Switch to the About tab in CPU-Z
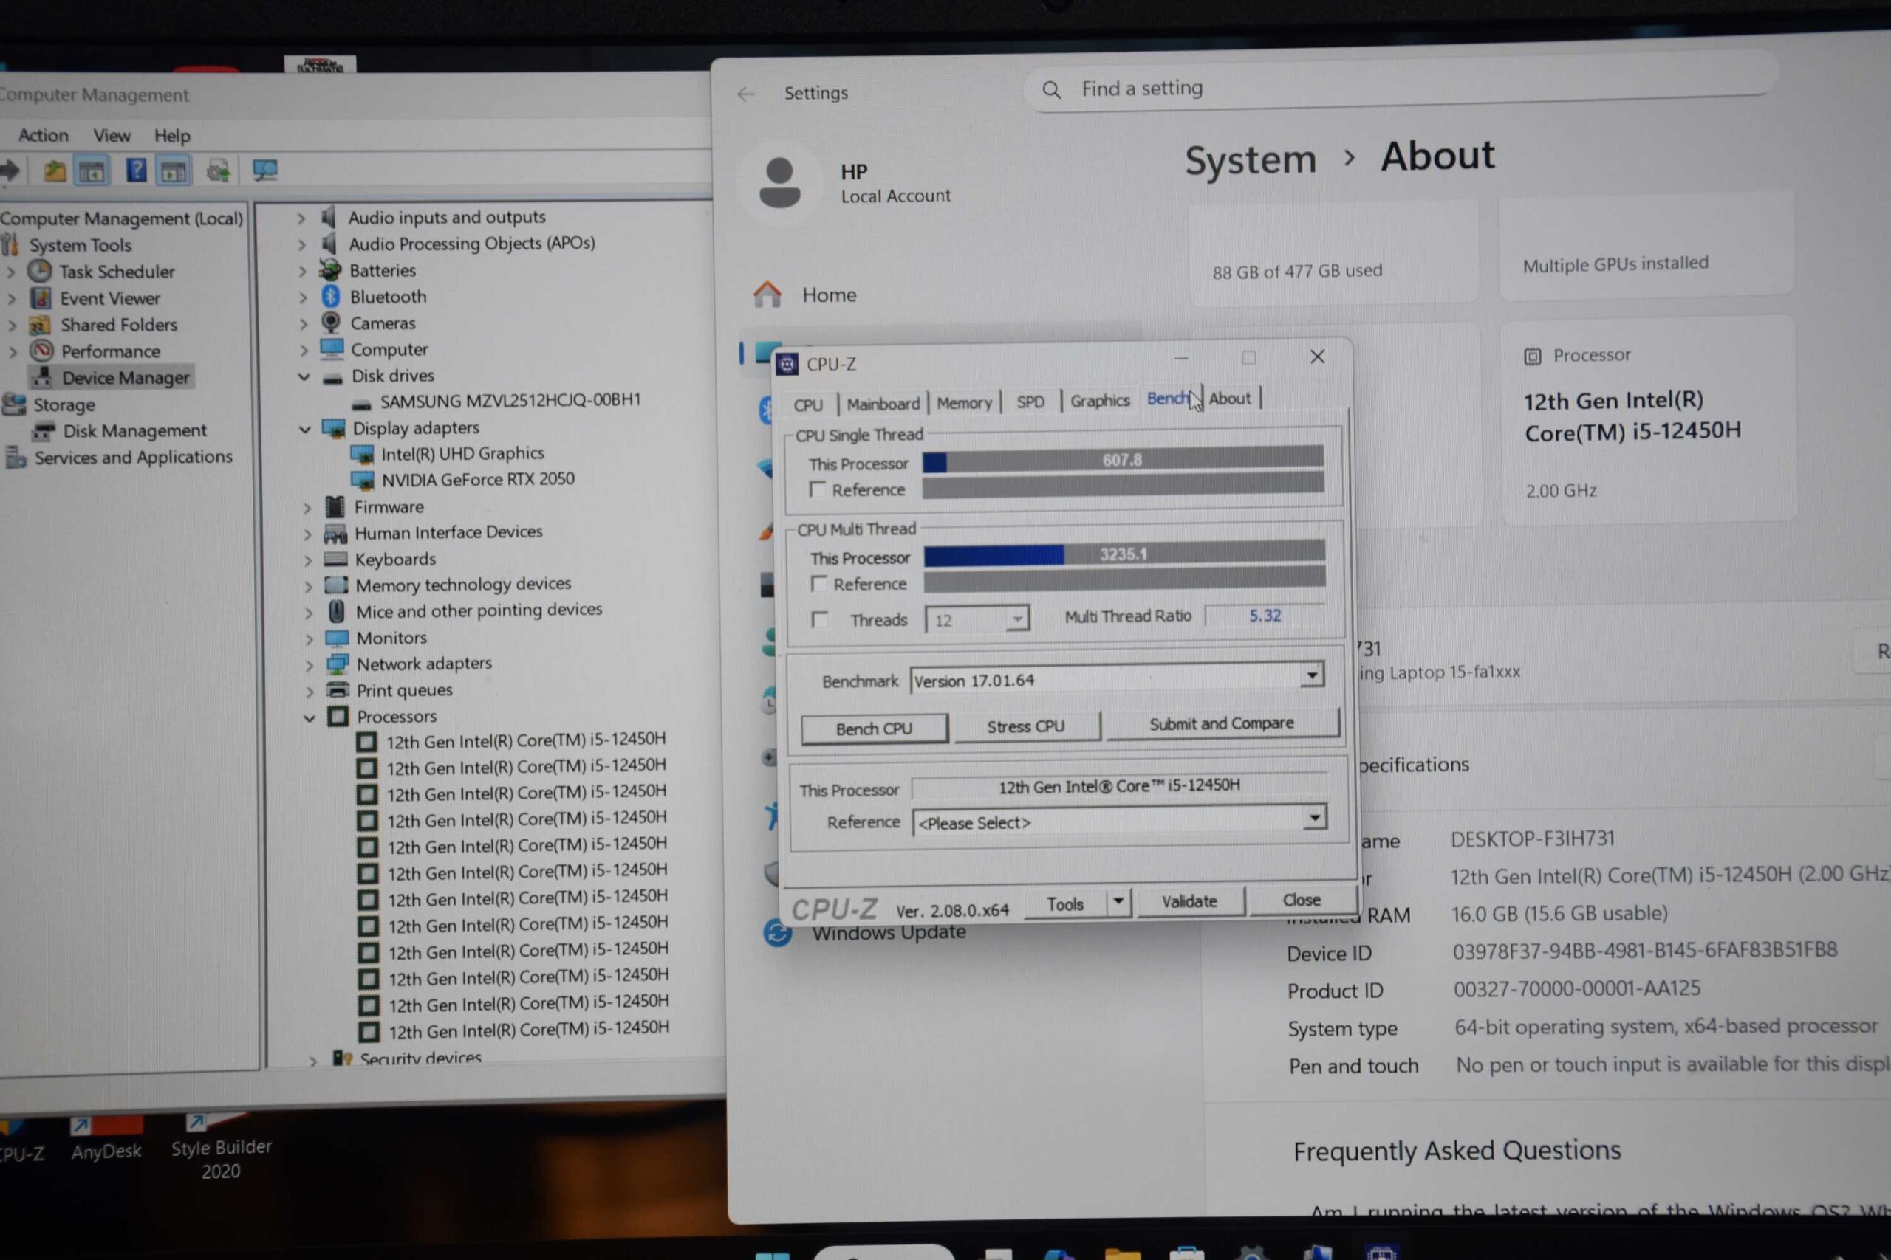1891x1260 pixels. (x=1229, y=399)
